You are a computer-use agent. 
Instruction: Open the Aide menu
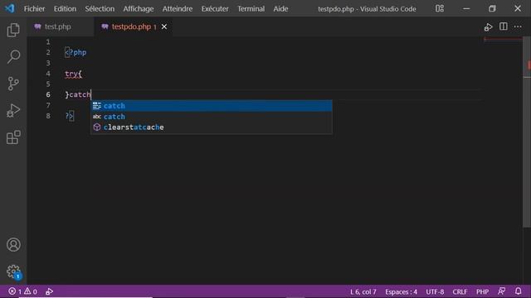click(x=280, y=9)
